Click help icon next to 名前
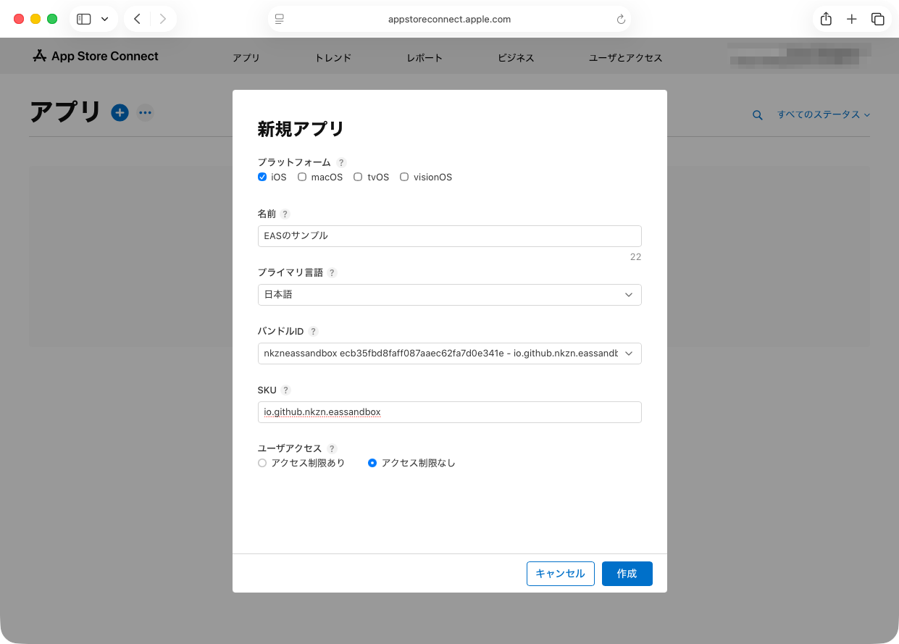The image size is (899, 644). point(285,214)
